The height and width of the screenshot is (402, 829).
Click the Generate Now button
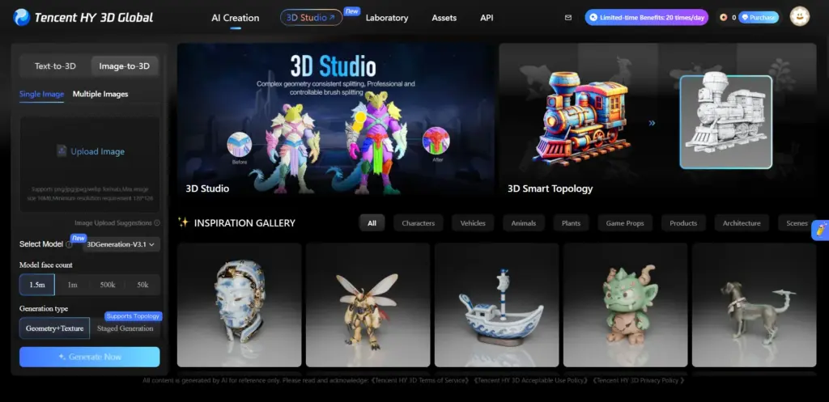89,357
